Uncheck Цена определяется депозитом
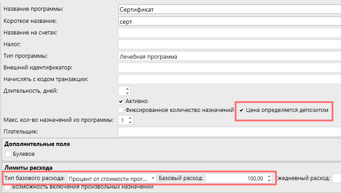 (242, 110)
